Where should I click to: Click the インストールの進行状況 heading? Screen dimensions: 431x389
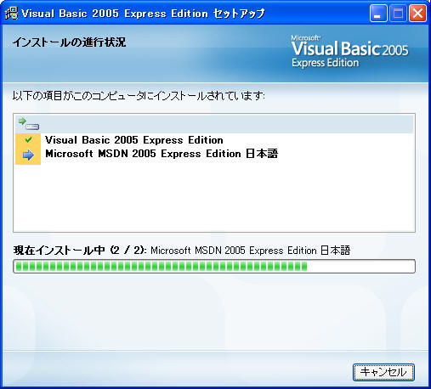(69, 42)
